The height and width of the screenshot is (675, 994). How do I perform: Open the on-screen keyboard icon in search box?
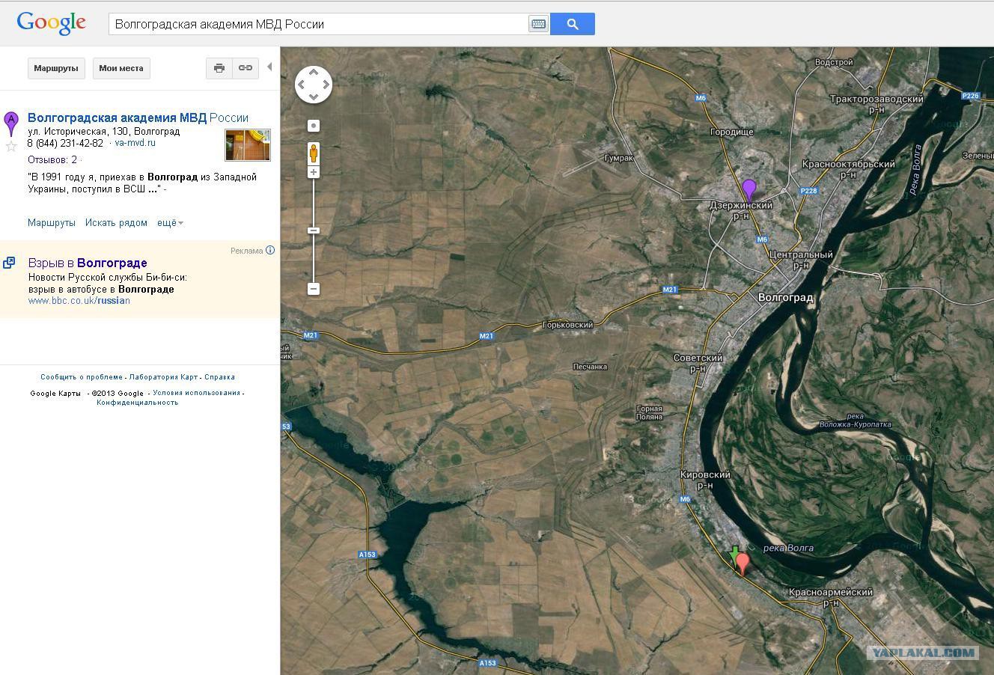[538, 24]
